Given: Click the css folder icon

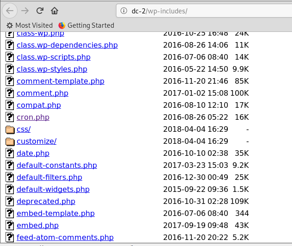Looking at the screenshot, I should coord(10,129).
